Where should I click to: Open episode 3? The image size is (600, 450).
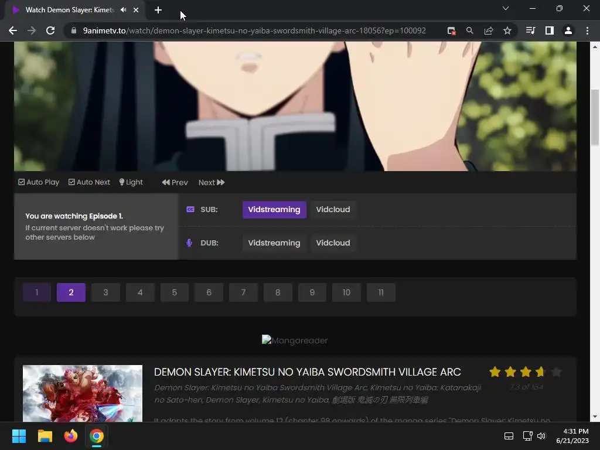coord(105,293)
